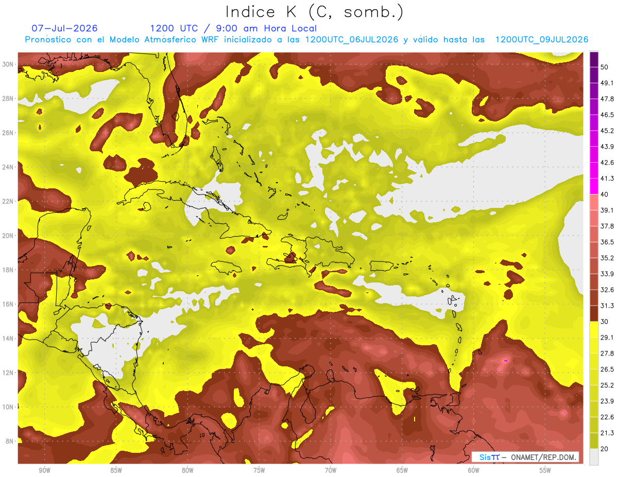The width and height of the screenshot is (618, 477).
Task: Click the '26N' latitude label
Action: click(8, 133)
